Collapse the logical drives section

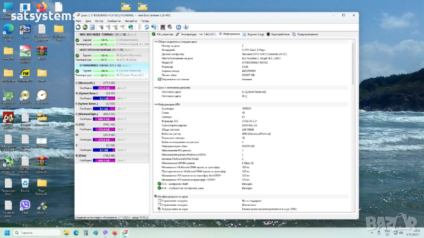155,87
